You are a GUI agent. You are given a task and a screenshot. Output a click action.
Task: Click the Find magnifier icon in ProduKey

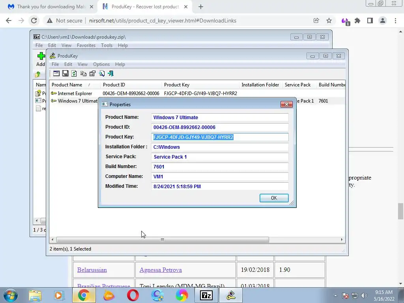(102, 73)
